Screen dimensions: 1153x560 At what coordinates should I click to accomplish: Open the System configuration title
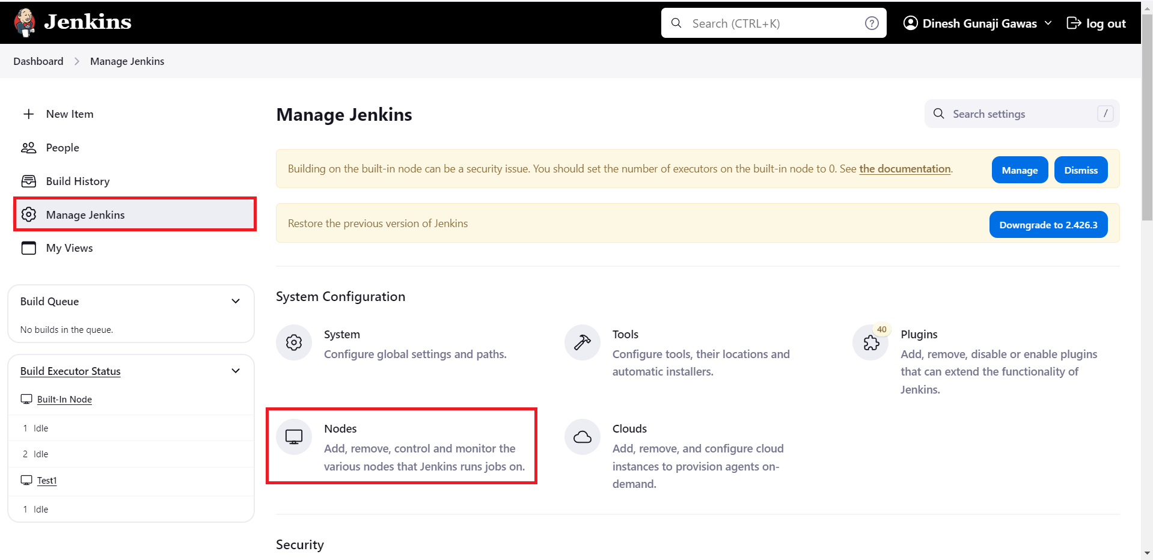(x=342, y=334)
